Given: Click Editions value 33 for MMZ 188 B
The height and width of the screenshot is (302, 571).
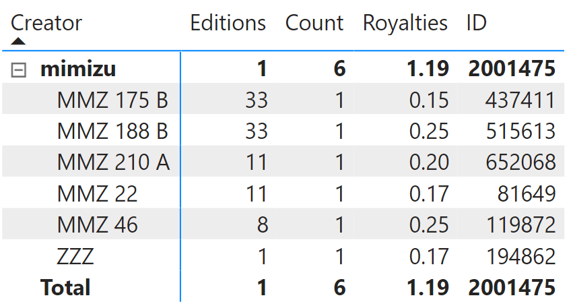Looking at the screenshot, I should (x=257, y=131).
